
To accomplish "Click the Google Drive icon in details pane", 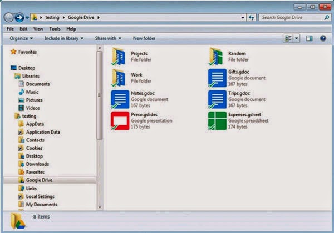I will [17, 221].
